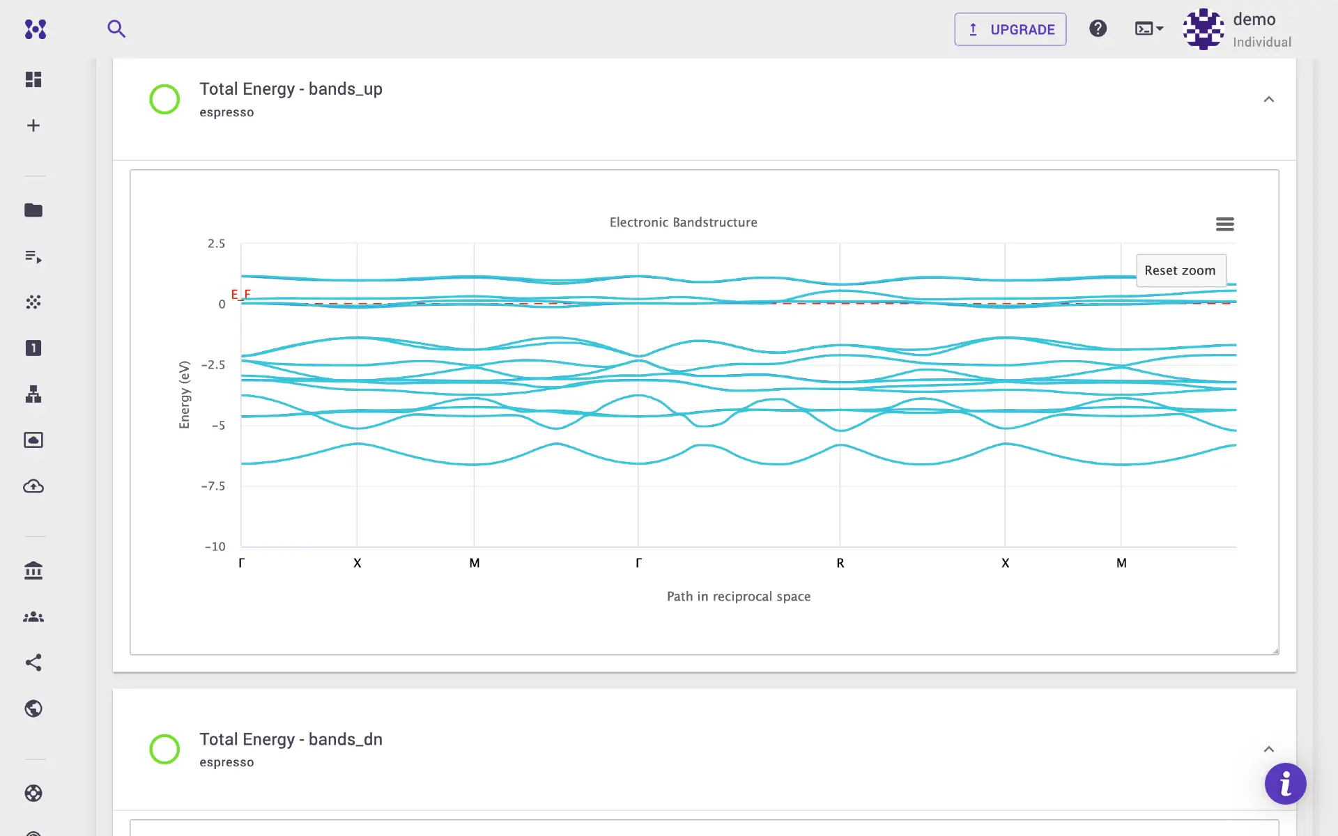Image resolution: width=1338 pixels, height=836 pixels.
Task: Create a new entity with the plus icon
Action: [x=33, y=125]
